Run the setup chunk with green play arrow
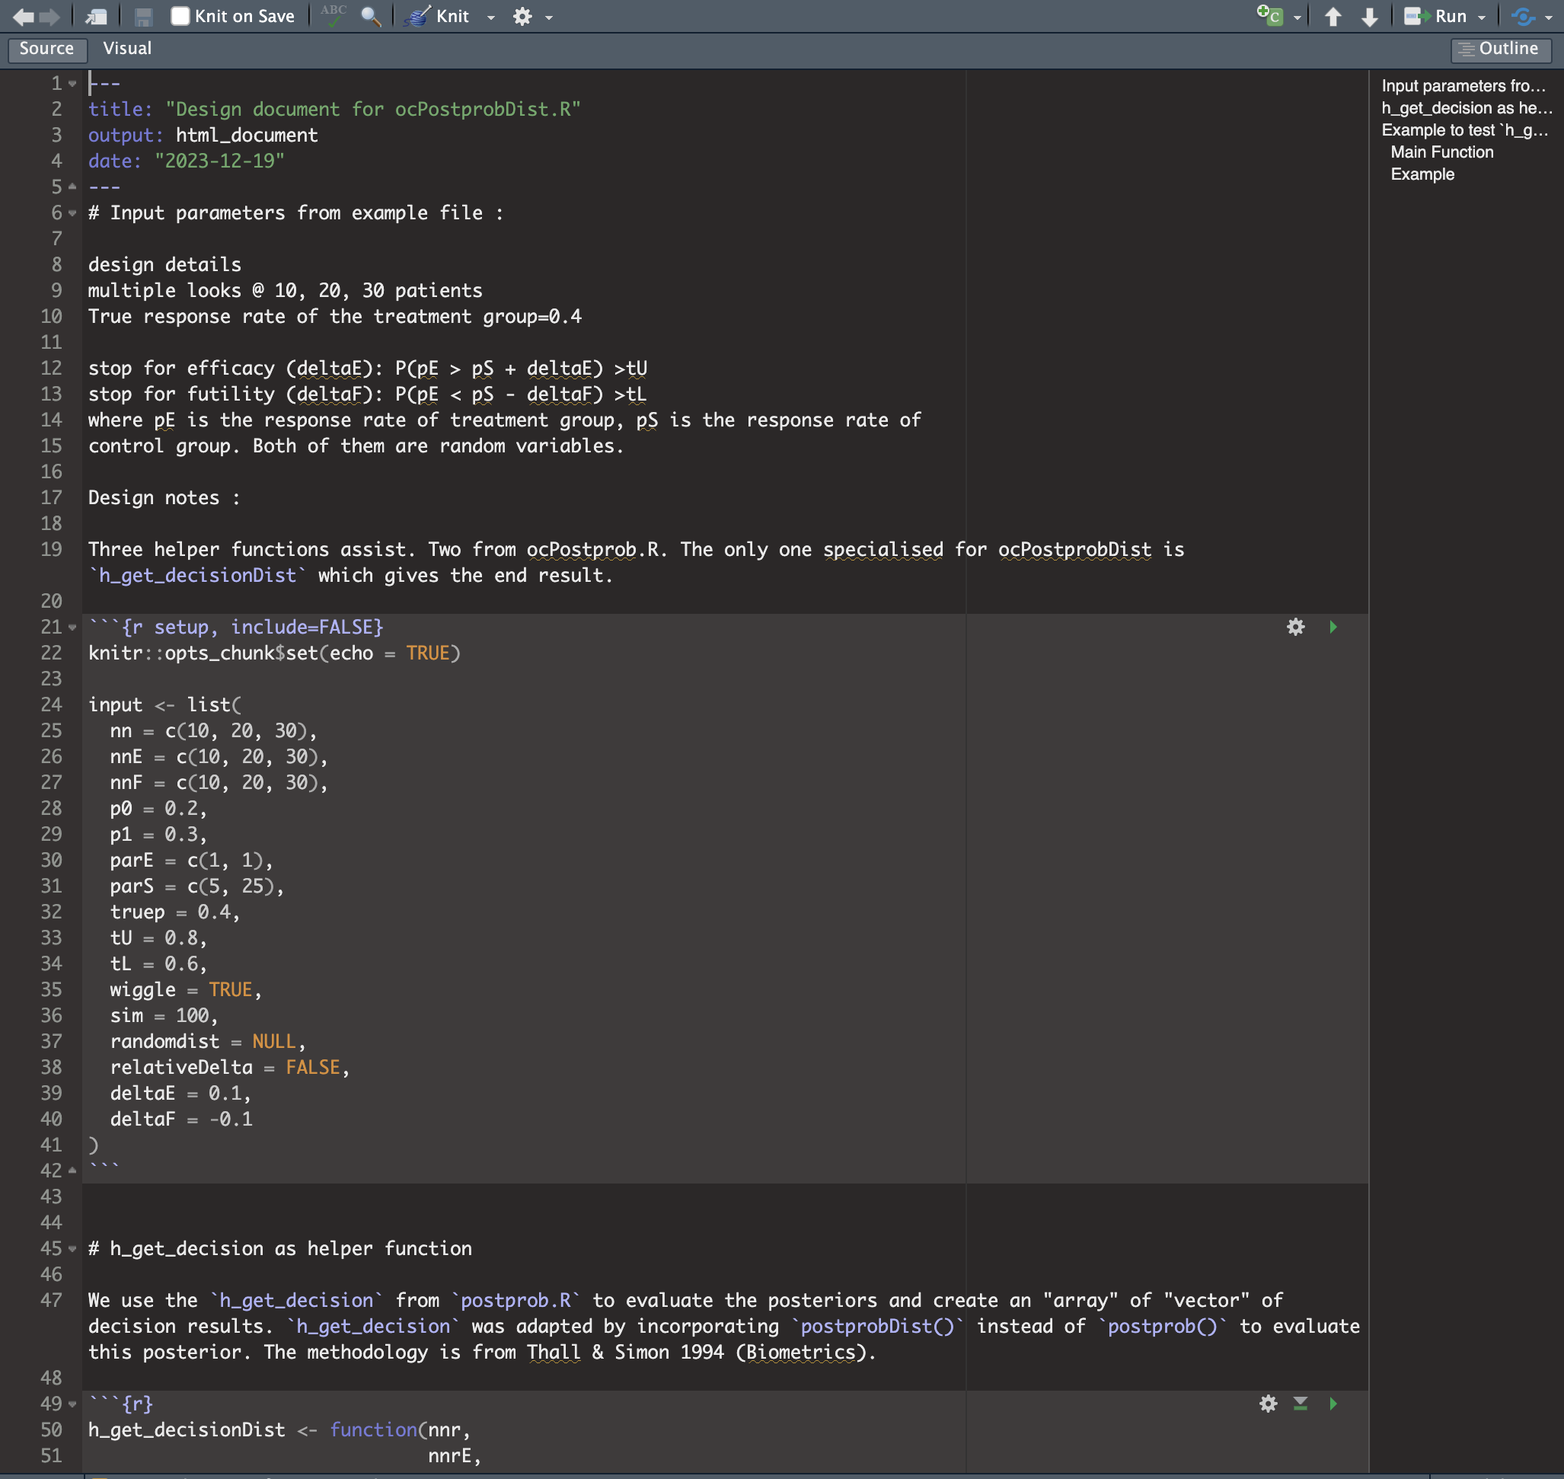The height and width of the screenshot is (1479, 1564). (x=1333, y=628)
